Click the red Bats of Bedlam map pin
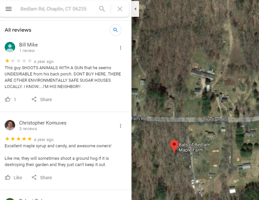Image resolution: width=259 pixels, height=200 pixels. tap(174, 146)
